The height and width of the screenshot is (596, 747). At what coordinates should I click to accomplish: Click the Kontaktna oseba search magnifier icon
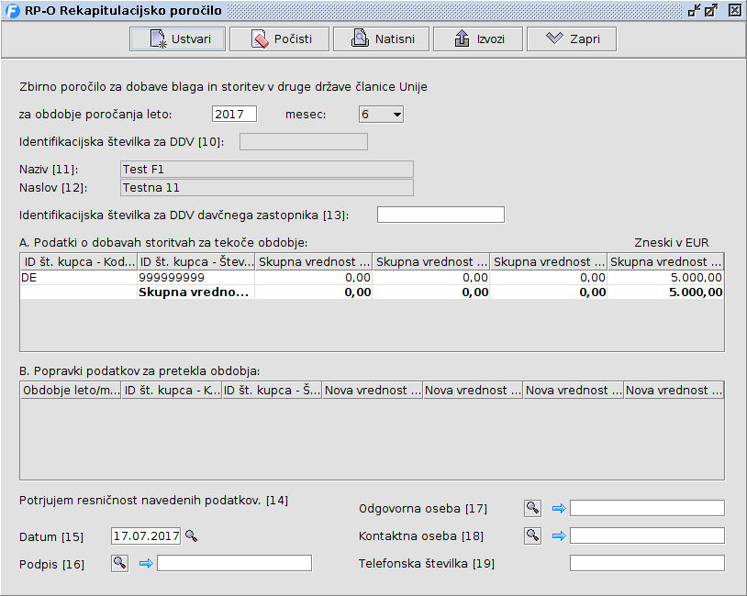[x=532, y=535]
